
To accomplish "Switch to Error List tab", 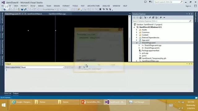I will (x=8, y=93).
